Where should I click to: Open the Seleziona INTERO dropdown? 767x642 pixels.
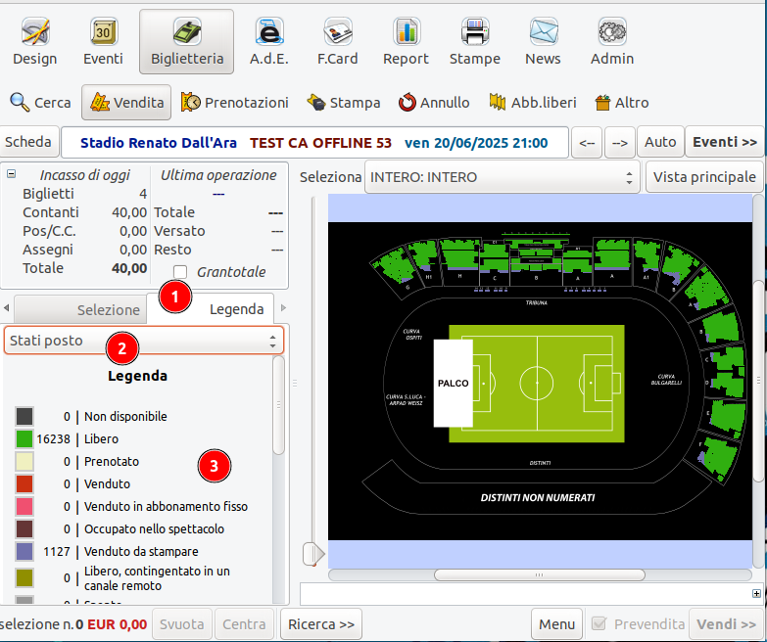click(503, 177)
